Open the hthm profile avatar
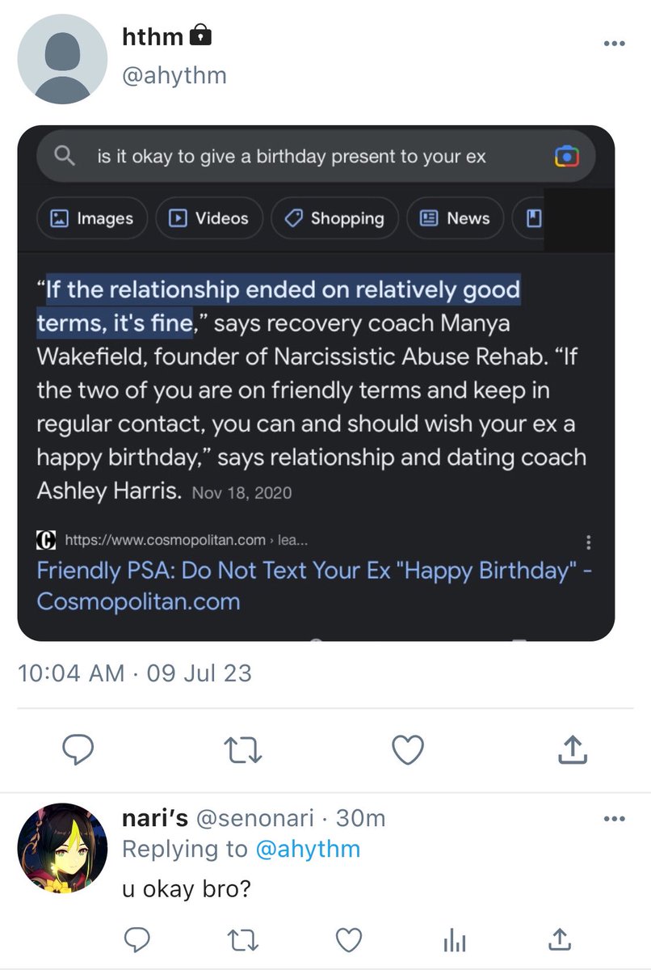This screenshot has height=970, width=651. (x=62, y=59)
